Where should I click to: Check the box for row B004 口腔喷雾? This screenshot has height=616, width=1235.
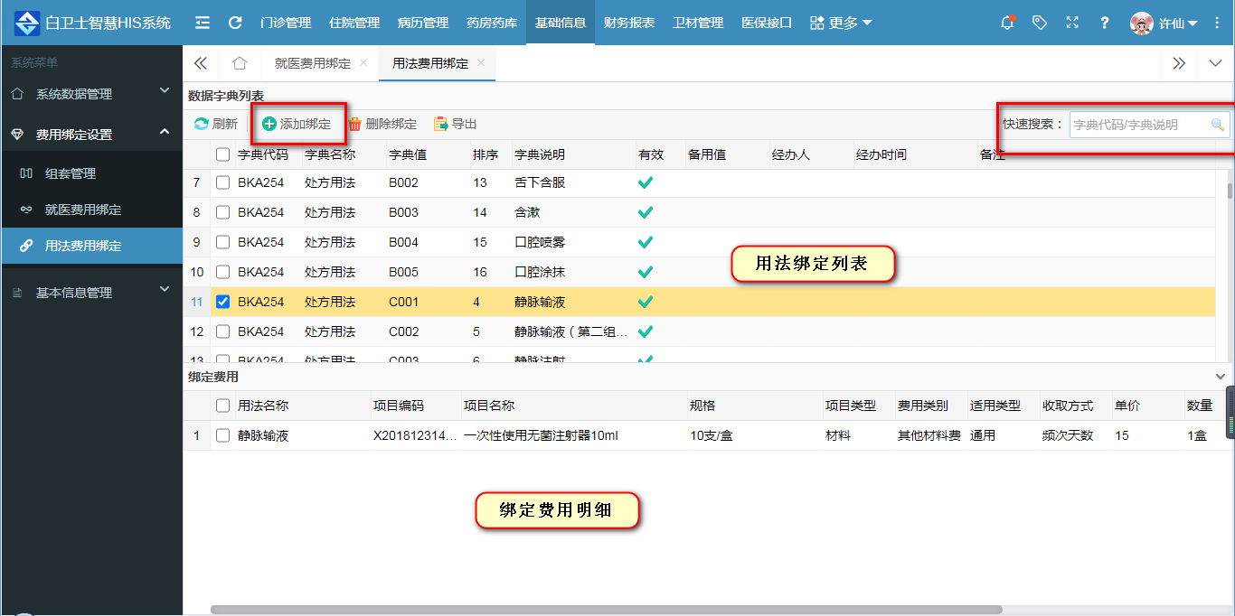pyautogui.click(x=223, y=242)
